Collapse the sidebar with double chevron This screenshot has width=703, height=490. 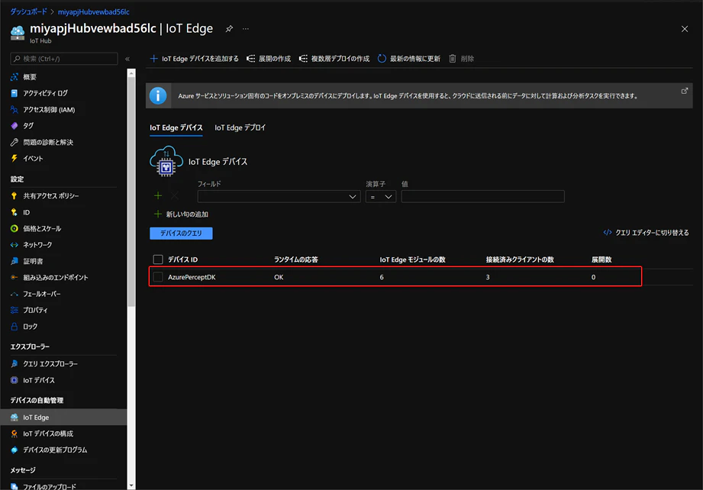[127, 59]
